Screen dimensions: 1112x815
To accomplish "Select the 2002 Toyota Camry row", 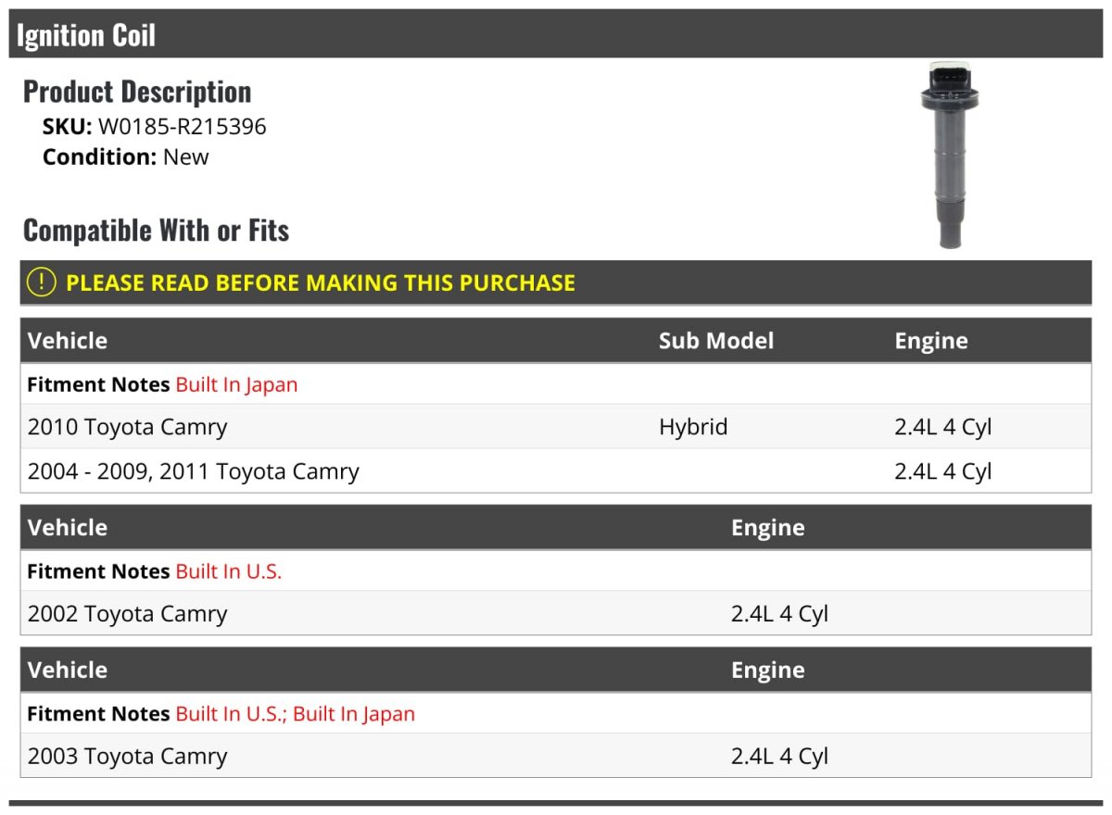I will (x=556, y=613).
